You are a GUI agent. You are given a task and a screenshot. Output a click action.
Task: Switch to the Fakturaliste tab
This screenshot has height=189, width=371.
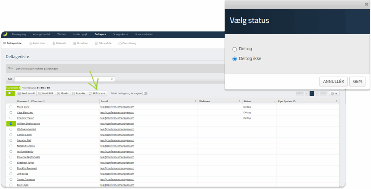click(103, 43)
